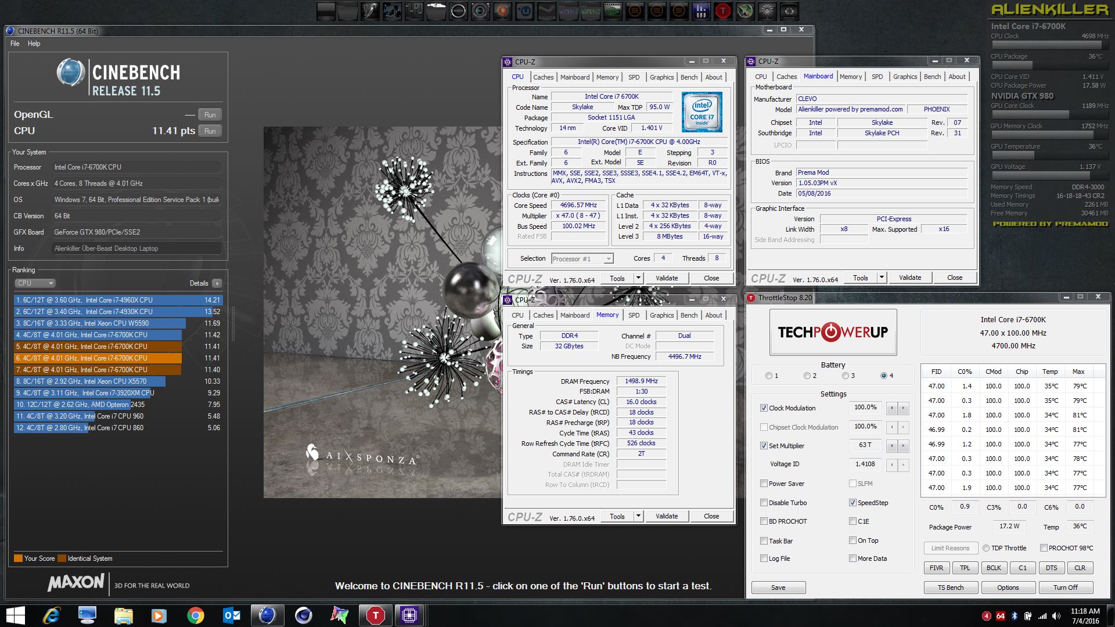Open Outlook from the taskbar

point(231,615)
